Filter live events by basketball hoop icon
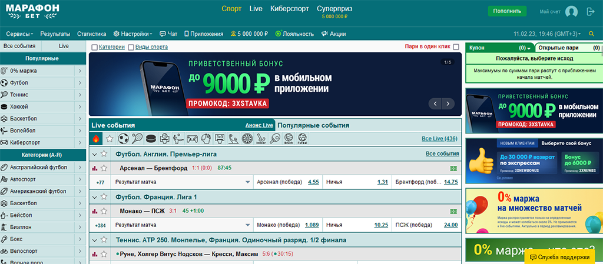 click(165, 139)
